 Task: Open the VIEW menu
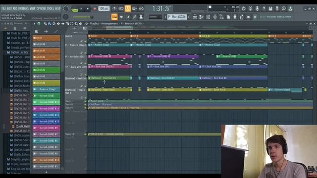(33, 9)
